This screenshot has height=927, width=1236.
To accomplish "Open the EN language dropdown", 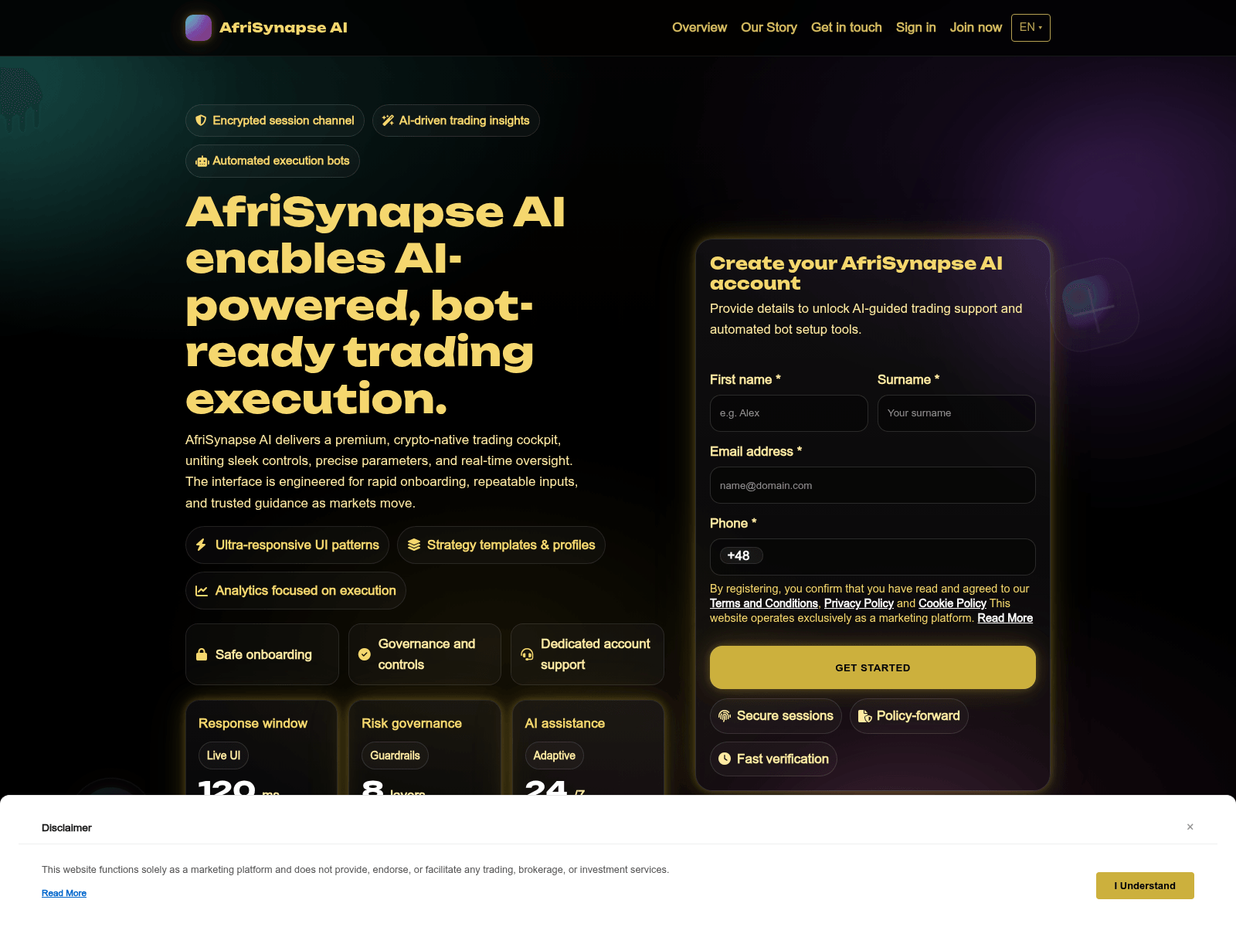I will click(x=1031, y=28).
